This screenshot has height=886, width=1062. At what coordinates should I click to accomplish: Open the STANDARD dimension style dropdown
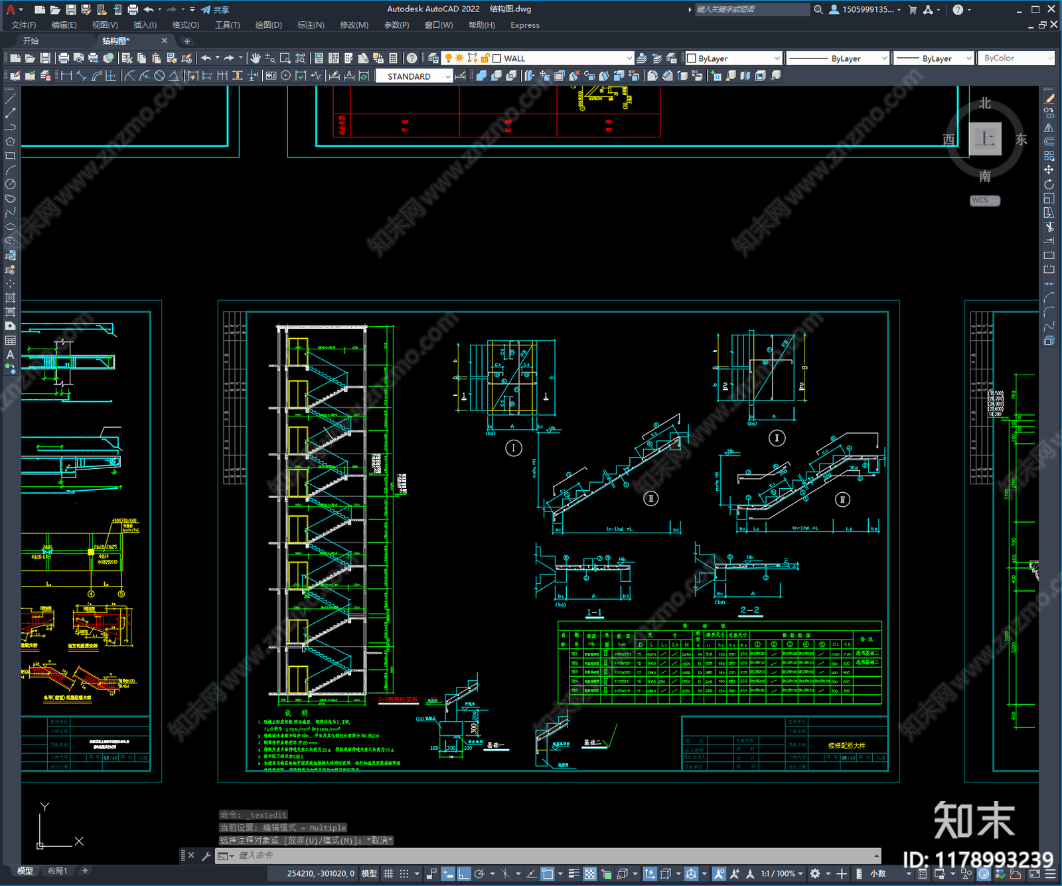click(414, 76)
